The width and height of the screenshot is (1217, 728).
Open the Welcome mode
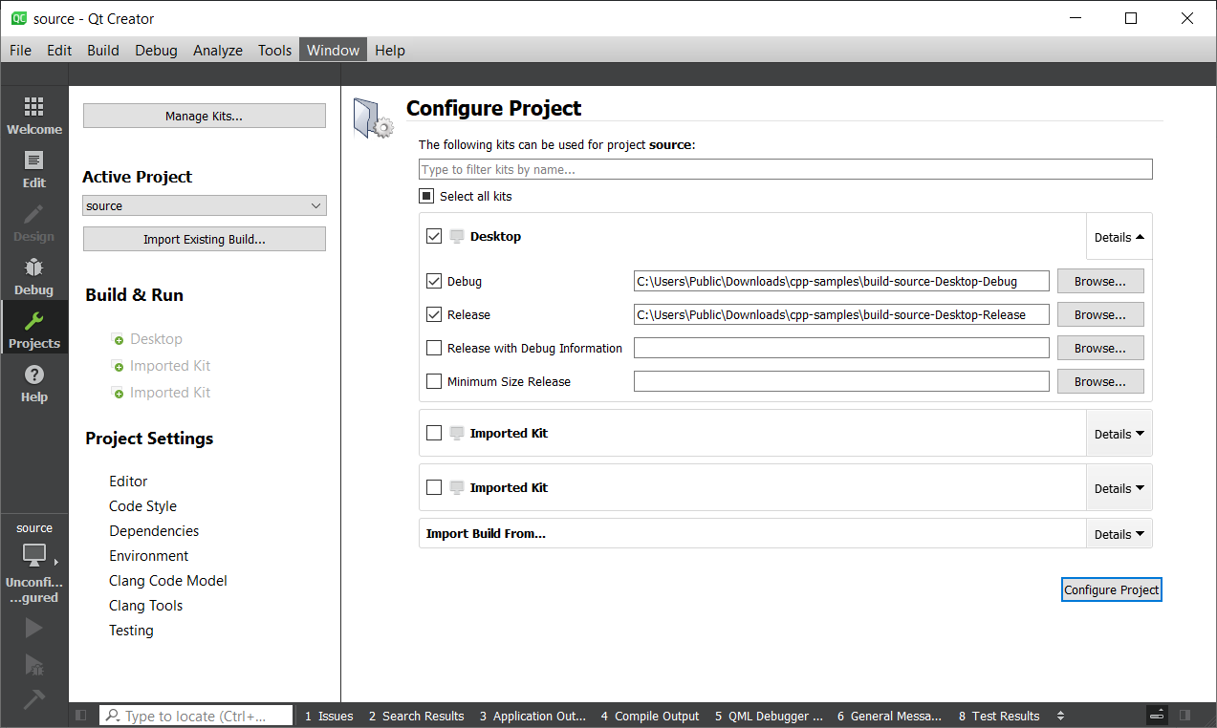pyautogui.click(x=34, y=116)
